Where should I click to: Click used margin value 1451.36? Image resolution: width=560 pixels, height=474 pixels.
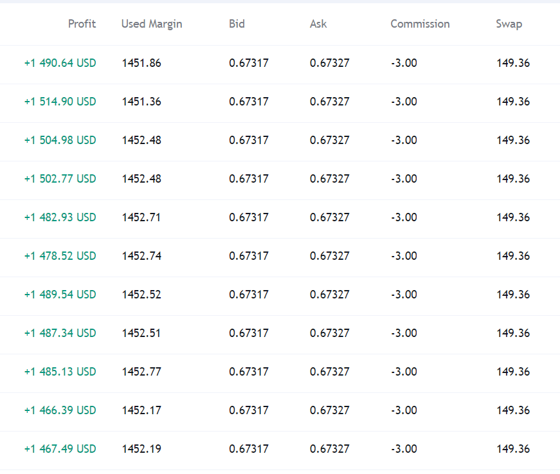pos(141,102)
